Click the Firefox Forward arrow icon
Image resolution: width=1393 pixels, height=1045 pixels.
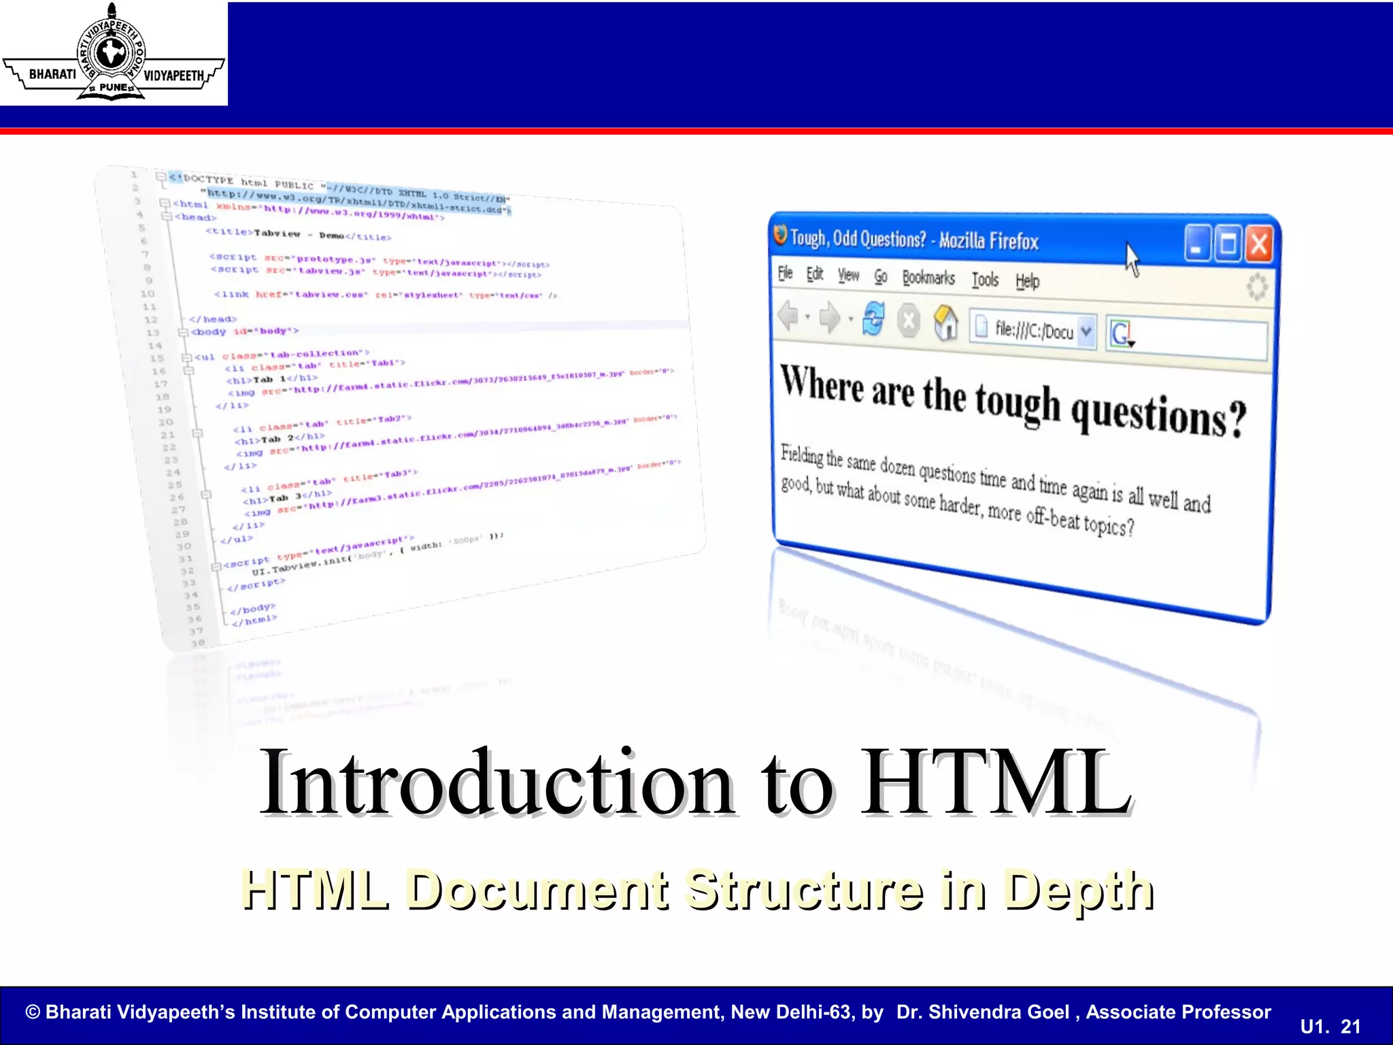pyautogui.click(x=830, y=318)
